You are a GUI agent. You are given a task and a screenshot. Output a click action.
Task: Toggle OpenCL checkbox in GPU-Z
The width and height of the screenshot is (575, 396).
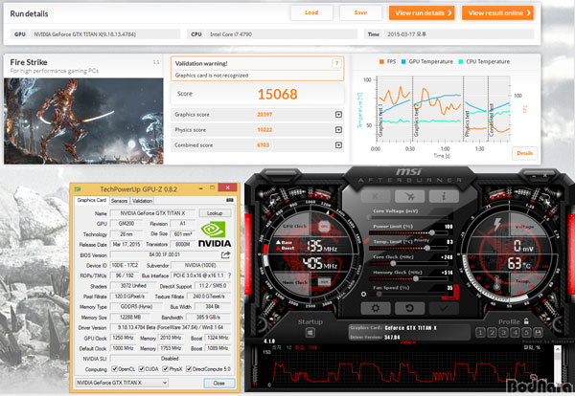(x=114, y=369)
